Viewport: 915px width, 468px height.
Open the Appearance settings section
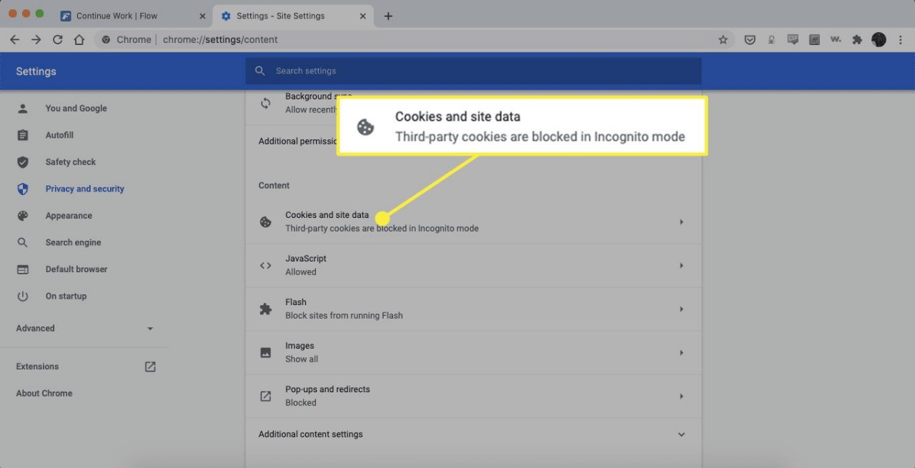pyautogui.click(x=69, y=216)
